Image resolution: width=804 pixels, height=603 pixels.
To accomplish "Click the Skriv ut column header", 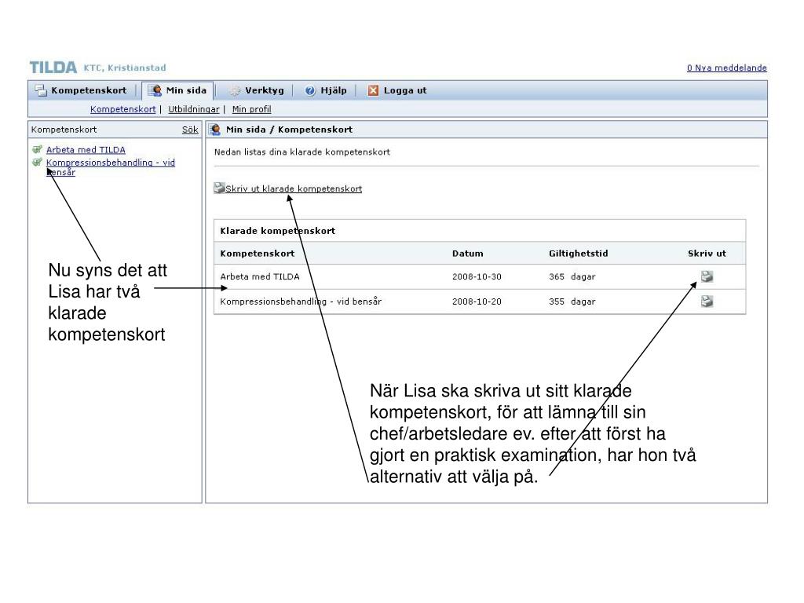I will [x=707, y=254].
